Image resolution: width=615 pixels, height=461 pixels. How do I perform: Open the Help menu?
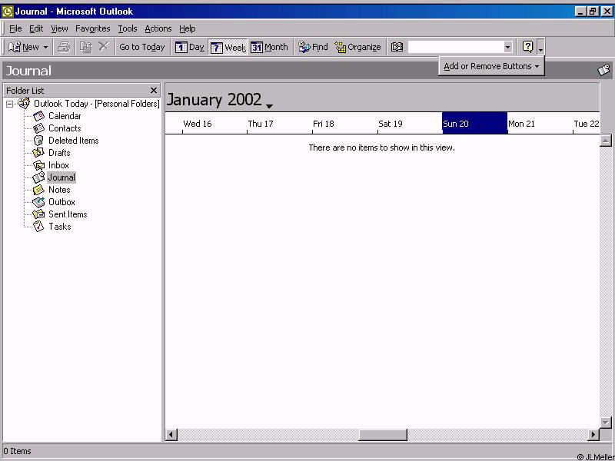[x=187, y=28]
